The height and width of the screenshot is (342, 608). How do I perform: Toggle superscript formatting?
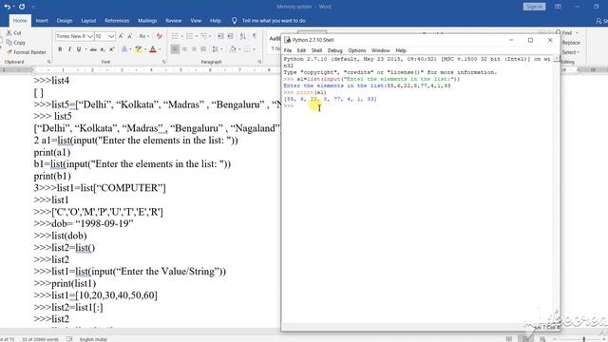click(112, 49)
